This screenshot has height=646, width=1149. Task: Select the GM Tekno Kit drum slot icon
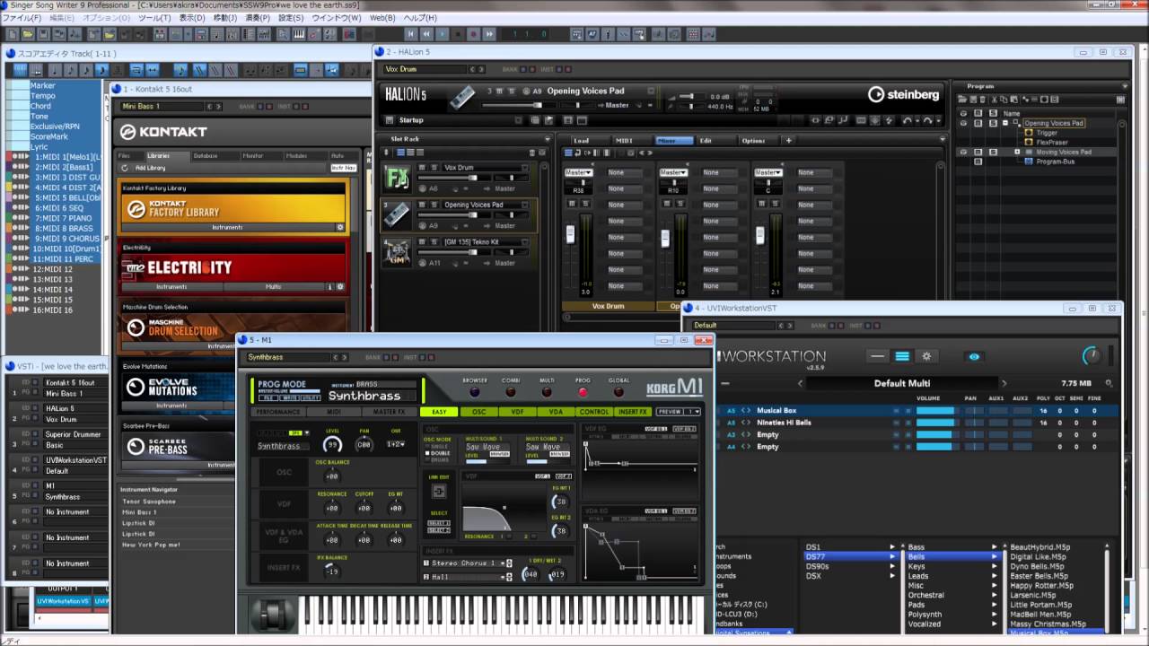(x=396, y=252)
